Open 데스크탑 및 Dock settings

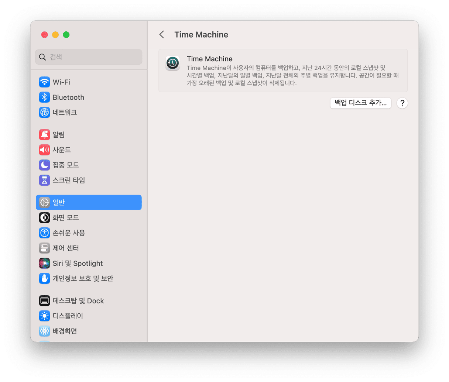coord(78,301)
